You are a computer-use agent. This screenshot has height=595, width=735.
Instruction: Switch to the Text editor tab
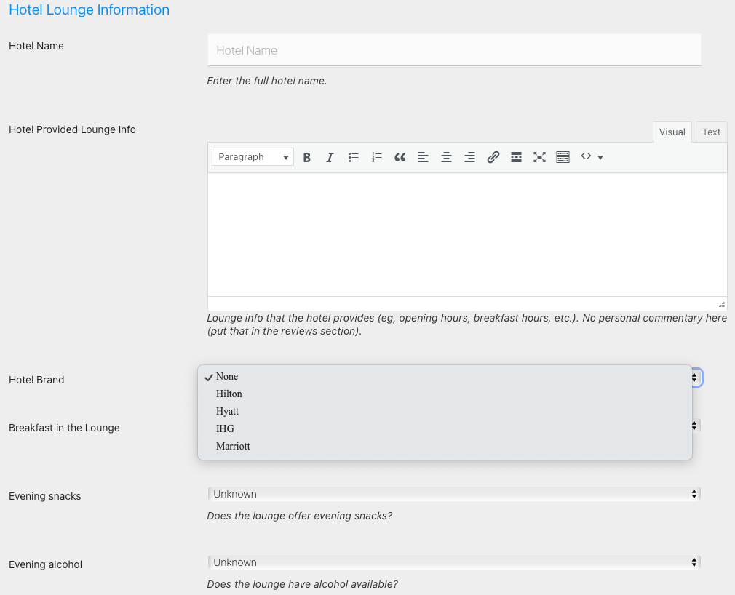pos(711,132)
